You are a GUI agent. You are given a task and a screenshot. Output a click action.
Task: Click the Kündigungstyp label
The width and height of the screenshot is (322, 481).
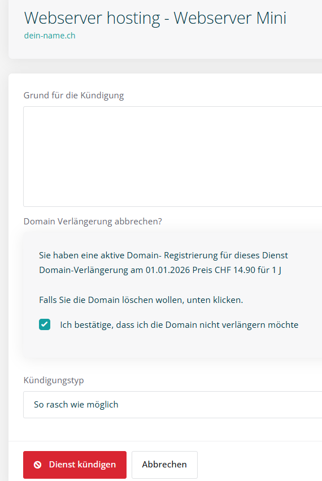[54, 380]
